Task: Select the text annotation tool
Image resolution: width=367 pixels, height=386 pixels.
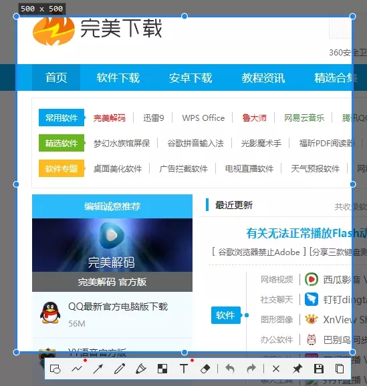Action: [x=184, y=369]
